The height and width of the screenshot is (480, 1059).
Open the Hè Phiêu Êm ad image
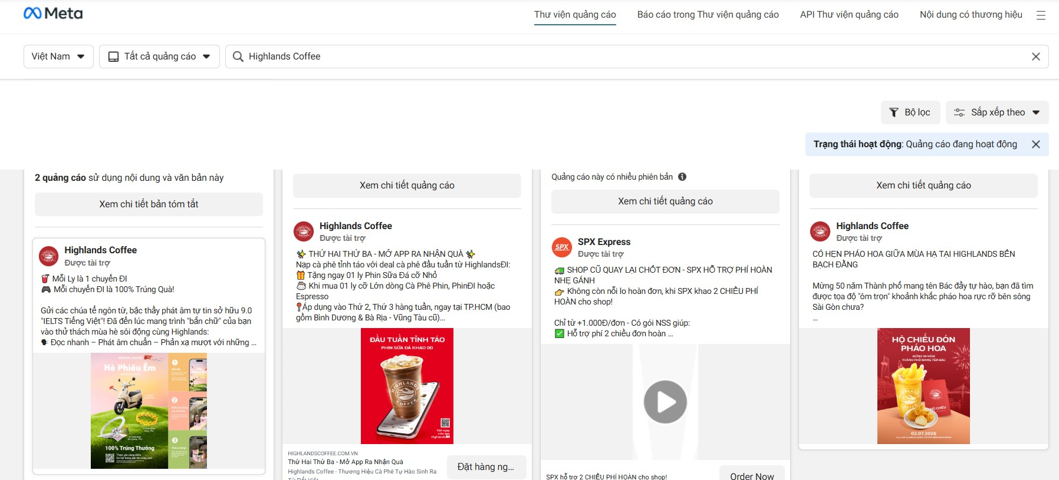[x=149, y=411]
